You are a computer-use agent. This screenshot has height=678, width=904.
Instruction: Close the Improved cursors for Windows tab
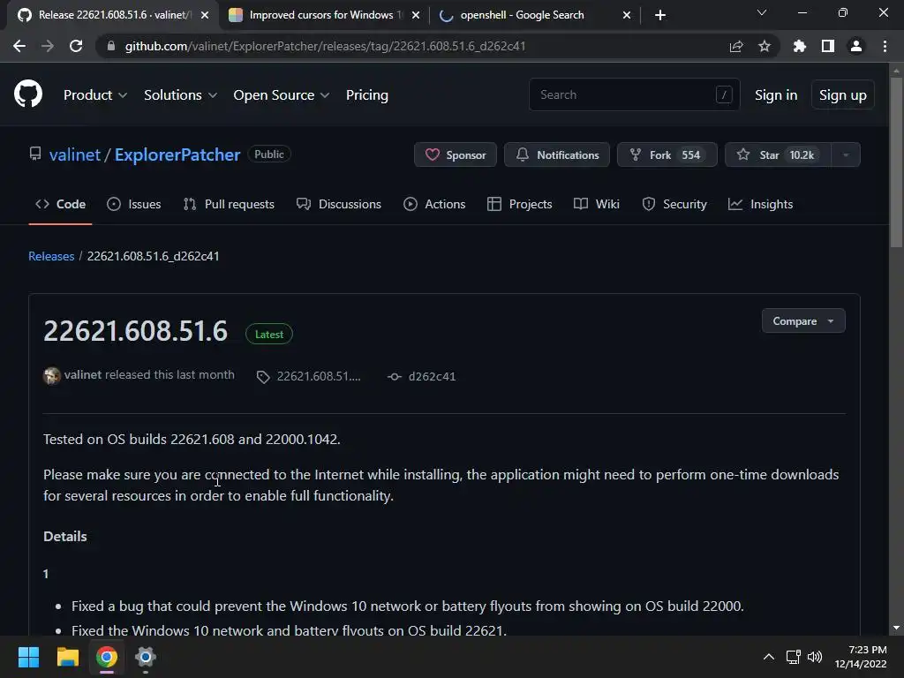tap(416, 15)
